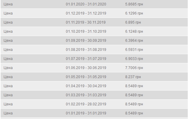Viewport: 188px width, 119px height.
Task: Click the 6.1248 грн price
Action: click(x=134, y=31)
